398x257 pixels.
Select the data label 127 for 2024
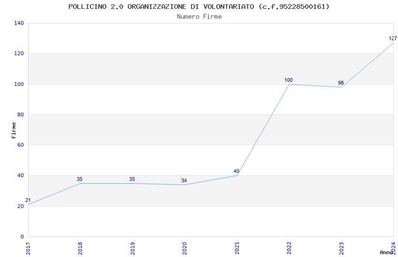393,38
